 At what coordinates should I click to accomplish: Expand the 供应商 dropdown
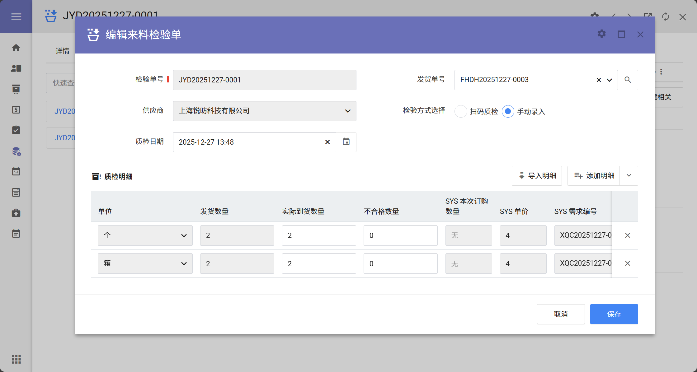click(347, 111)
